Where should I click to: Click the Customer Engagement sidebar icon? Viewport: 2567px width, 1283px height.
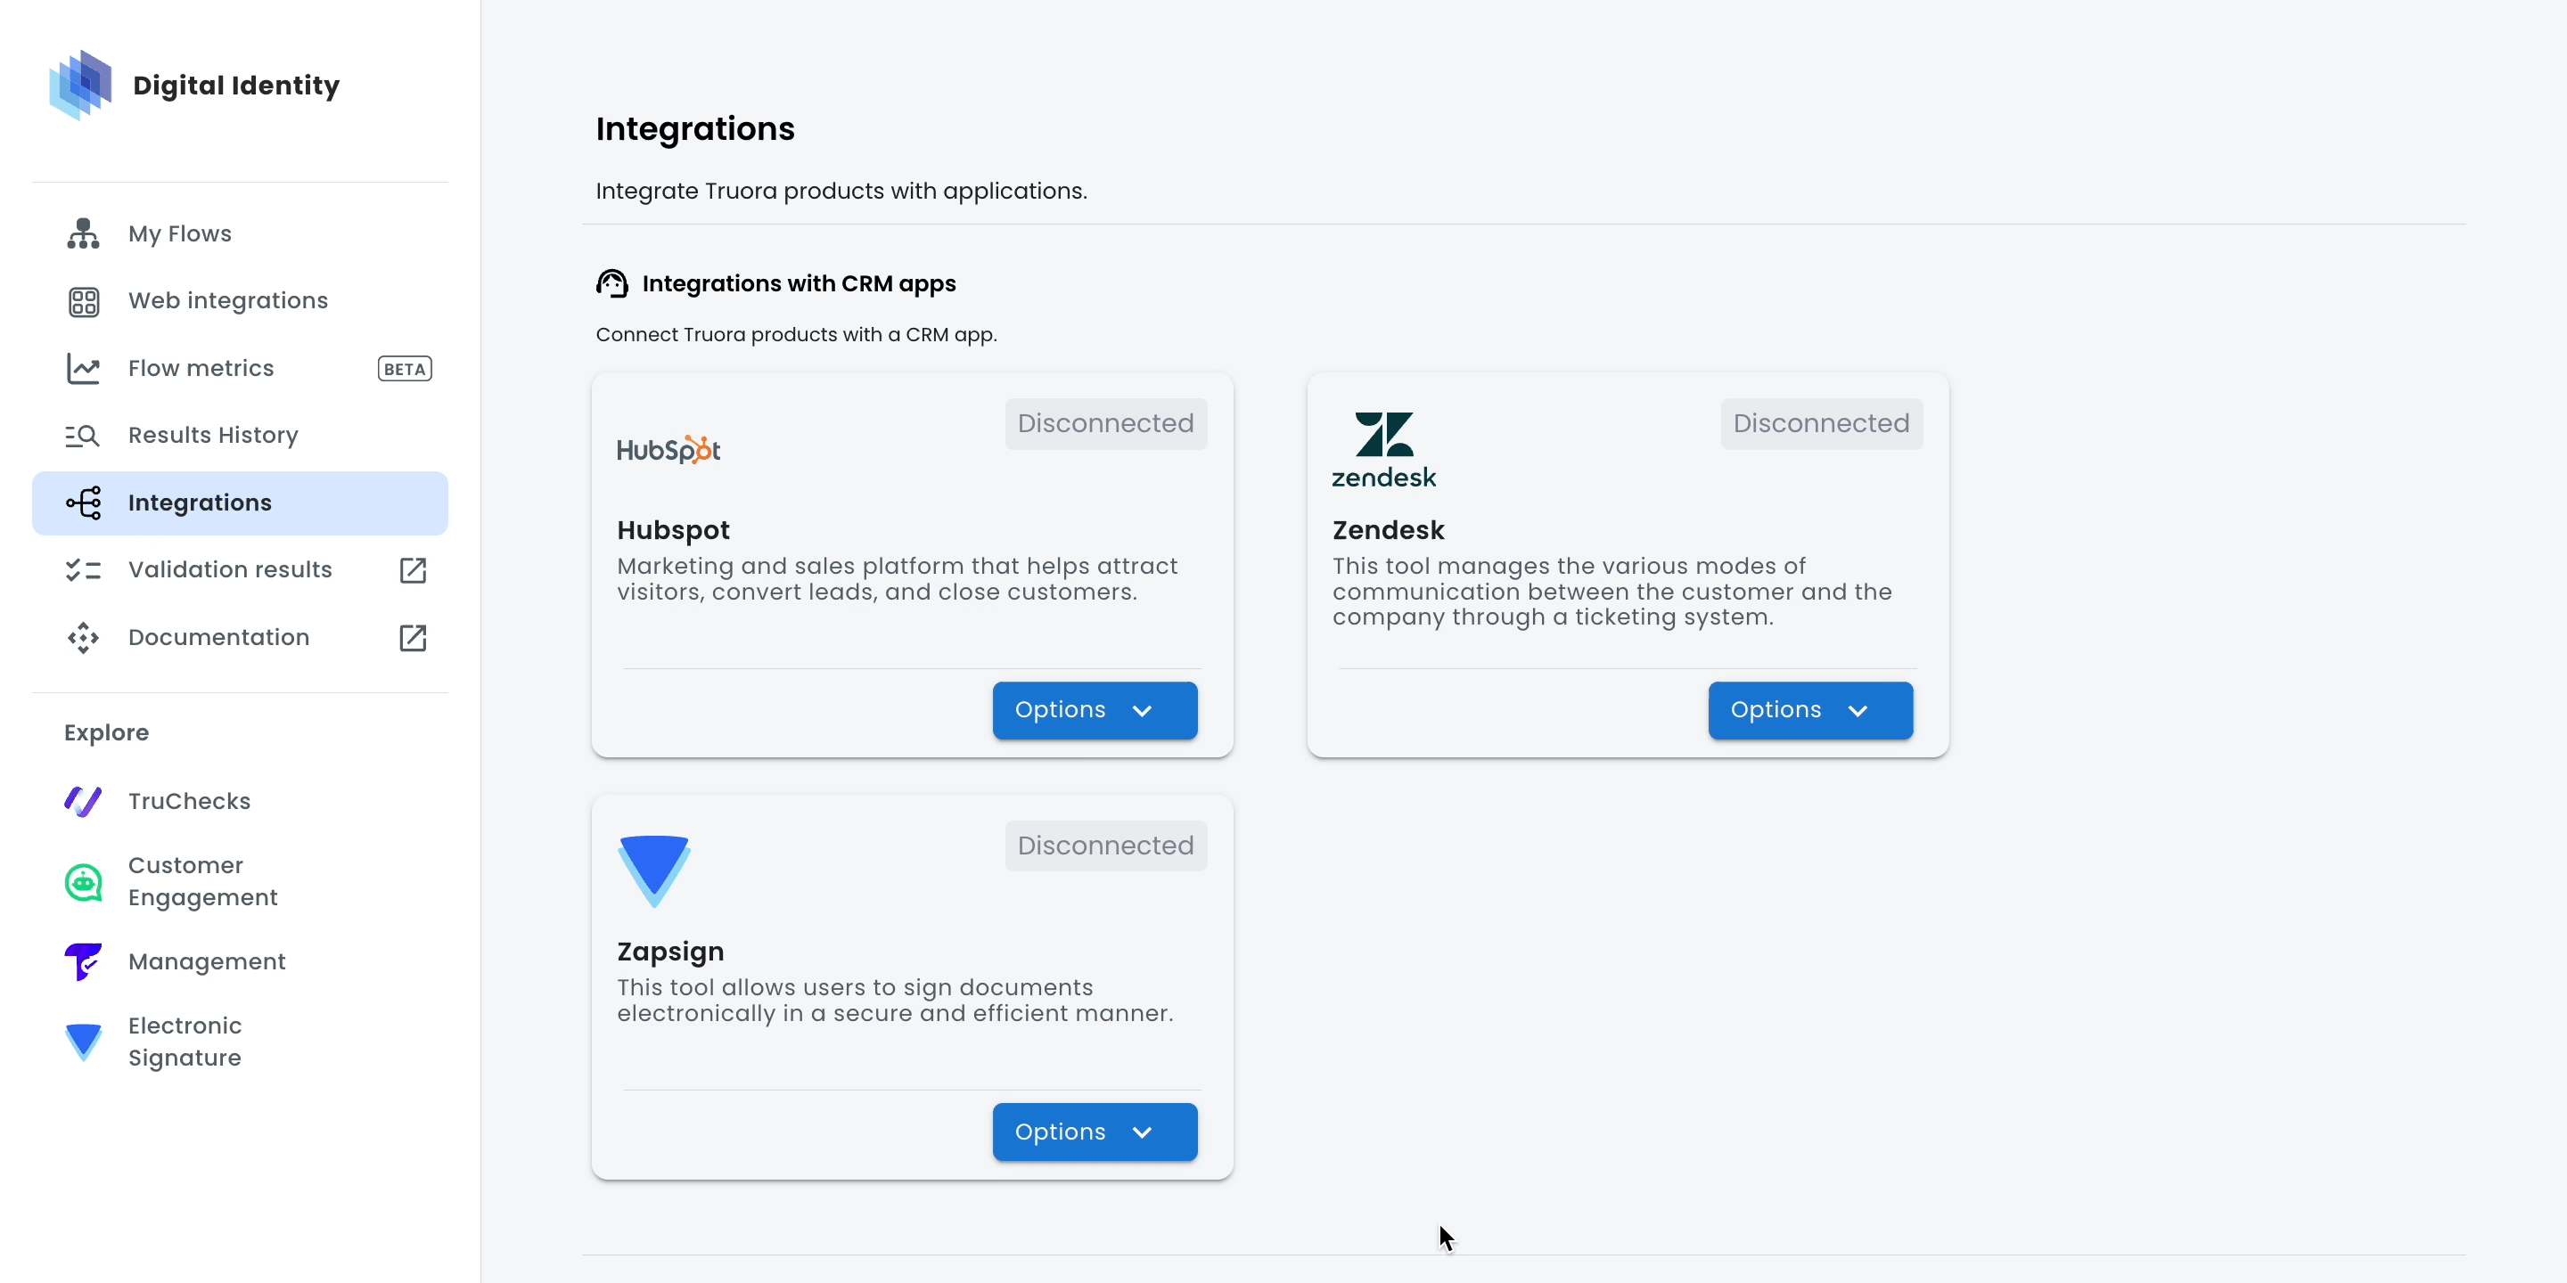[84, 880]
